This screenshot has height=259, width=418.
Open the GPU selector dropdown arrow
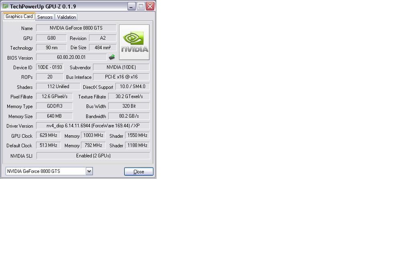(x=89, y=171)
